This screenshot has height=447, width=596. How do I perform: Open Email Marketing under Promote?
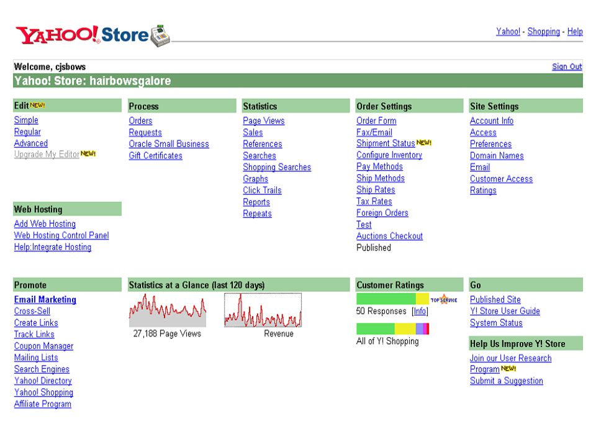pos(45,300)
